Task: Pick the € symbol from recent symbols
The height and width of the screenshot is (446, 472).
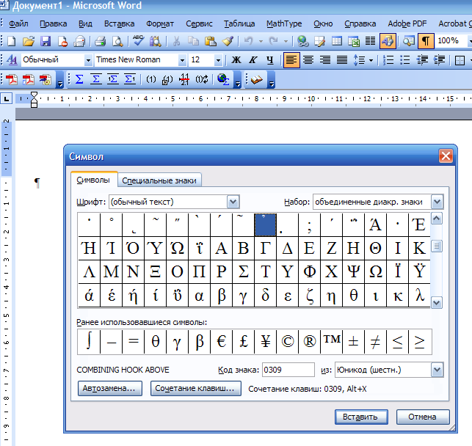Action: point(221,342)
